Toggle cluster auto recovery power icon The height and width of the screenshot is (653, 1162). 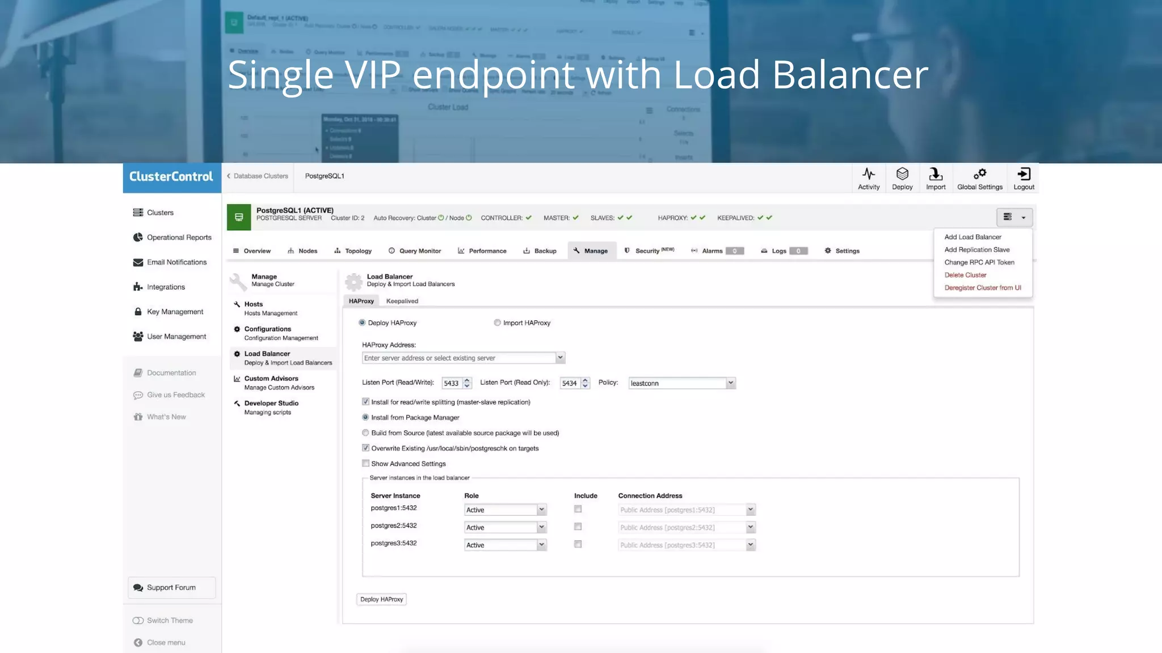[441, 218]
